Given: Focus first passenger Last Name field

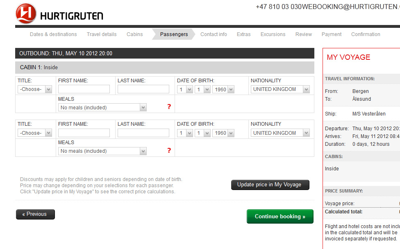Looking at the screenshot, I should 143,89.
